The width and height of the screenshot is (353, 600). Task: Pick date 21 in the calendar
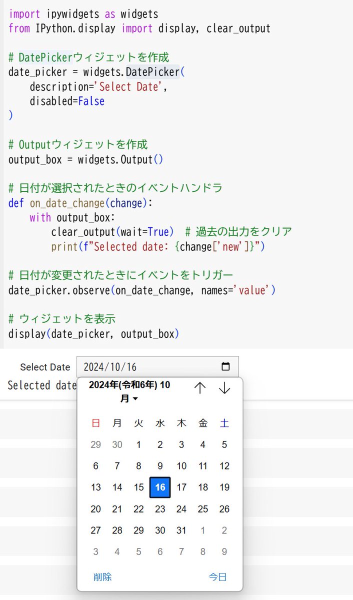[117, 509]
